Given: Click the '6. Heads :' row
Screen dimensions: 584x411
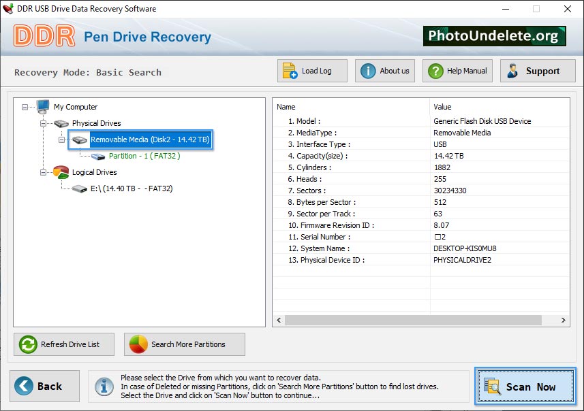Looking at the screenshot, I should pos(421,179).
